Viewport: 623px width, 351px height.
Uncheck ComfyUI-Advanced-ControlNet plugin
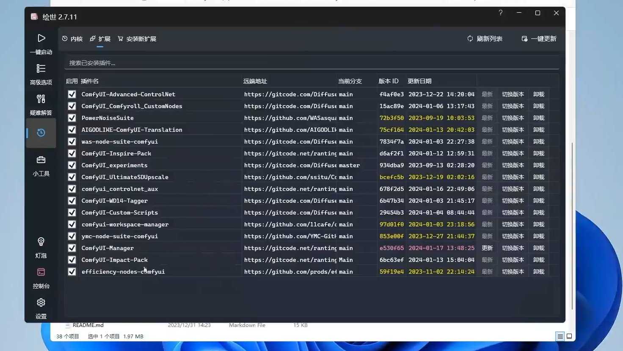72,94
